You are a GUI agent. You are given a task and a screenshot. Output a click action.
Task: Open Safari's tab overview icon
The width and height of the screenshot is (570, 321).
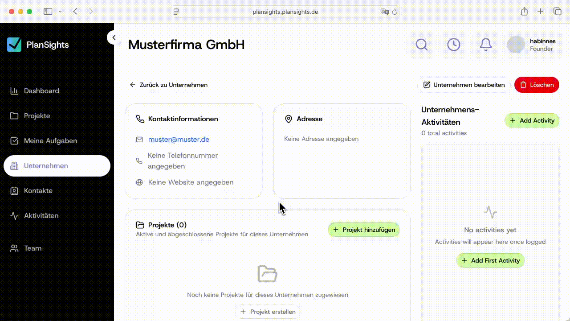[557, 12]
